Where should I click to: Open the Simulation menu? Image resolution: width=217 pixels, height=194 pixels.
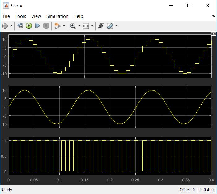pyautogui.click(x=57, y=16)
